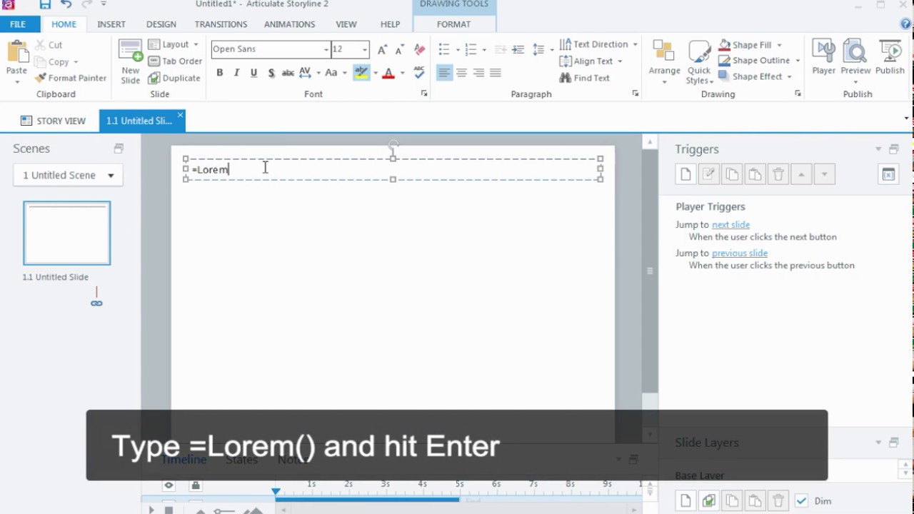Open the Shape Effect dropdown
This screenshot has width=914, height=514.
[755, 76]
